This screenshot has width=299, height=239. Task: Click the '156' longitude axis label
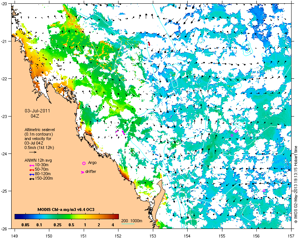[x=256, y=236]
